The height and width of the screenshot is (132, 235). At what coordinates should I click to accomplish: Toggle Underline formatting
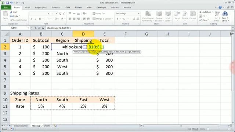(x=40, y=19)
